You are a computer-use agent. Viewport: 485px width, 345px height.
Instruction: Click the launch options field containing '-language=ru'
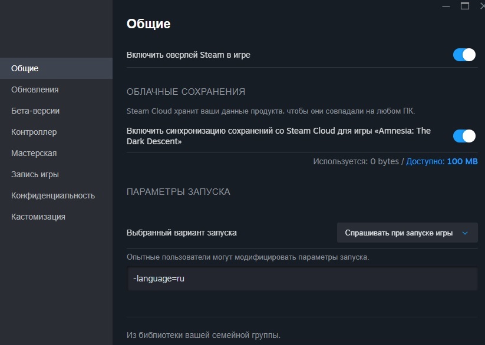pyautogui.click(x=302, y=279)
